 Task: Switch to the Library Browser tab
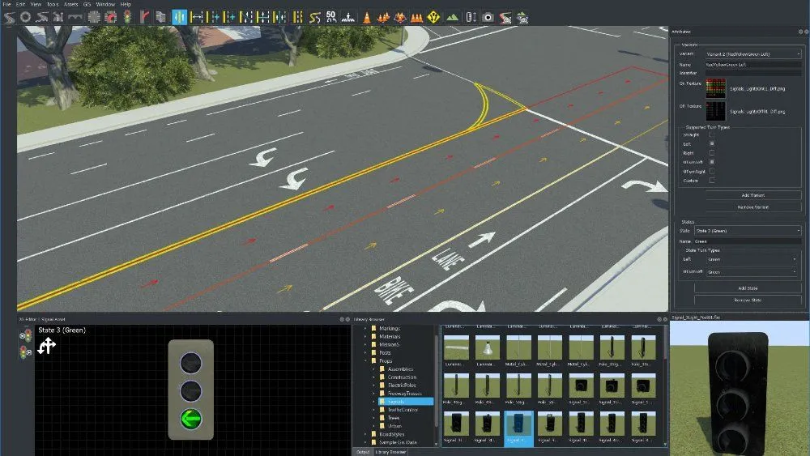(390, 452)
